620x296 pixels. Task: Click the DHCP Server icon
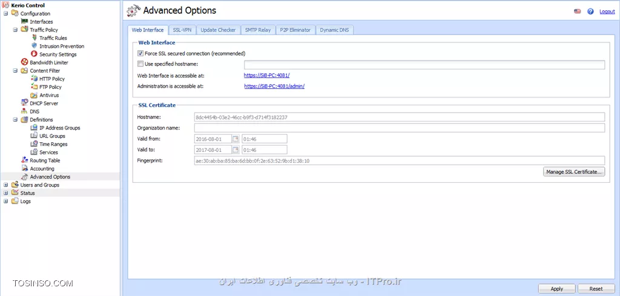coord(24,103)
